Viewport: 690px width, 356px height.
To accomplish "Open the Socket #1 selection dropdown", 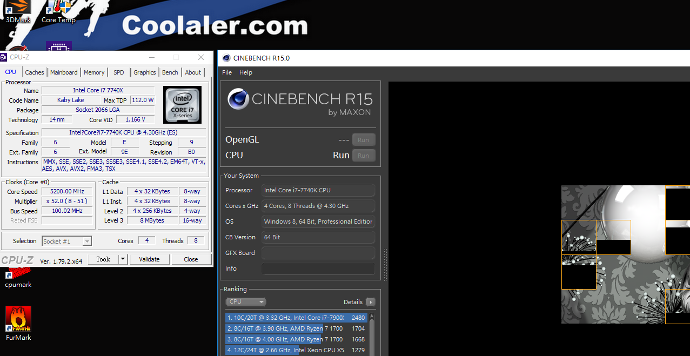I will [67, 241].
